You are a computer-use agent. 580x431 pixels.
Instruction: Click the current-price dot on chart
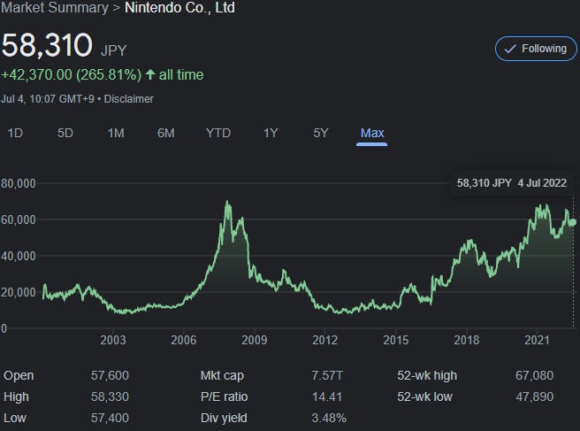click(x=573, y=222)
